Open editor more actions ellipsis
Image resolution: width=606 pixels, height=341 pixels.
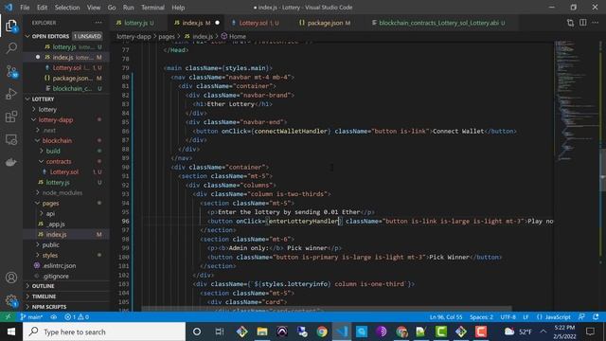click(596, 23)
